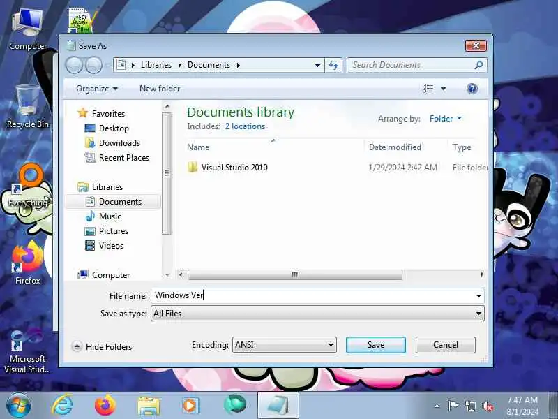The image size is (558, 419).
Task: Click the Forward navigation arrow in Save As
Action: pyautogui.click(x=94, y=65)
